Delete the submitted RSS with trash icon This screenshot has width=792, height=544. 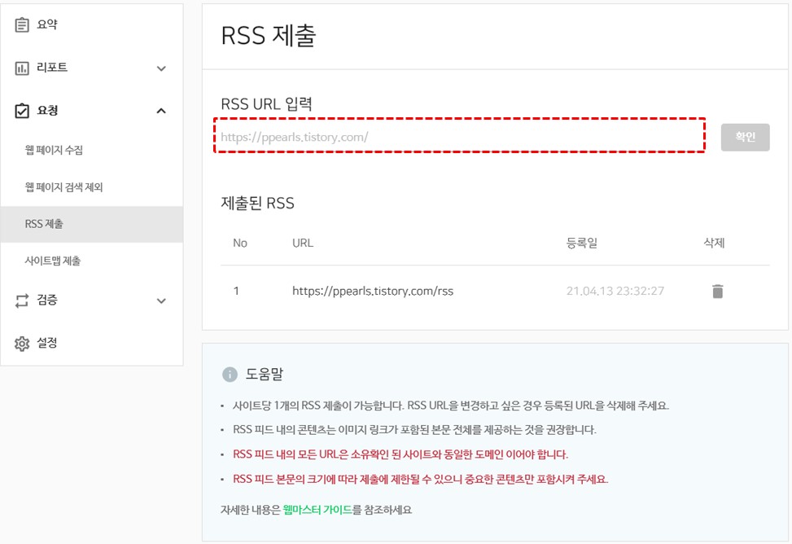[717, 292]
